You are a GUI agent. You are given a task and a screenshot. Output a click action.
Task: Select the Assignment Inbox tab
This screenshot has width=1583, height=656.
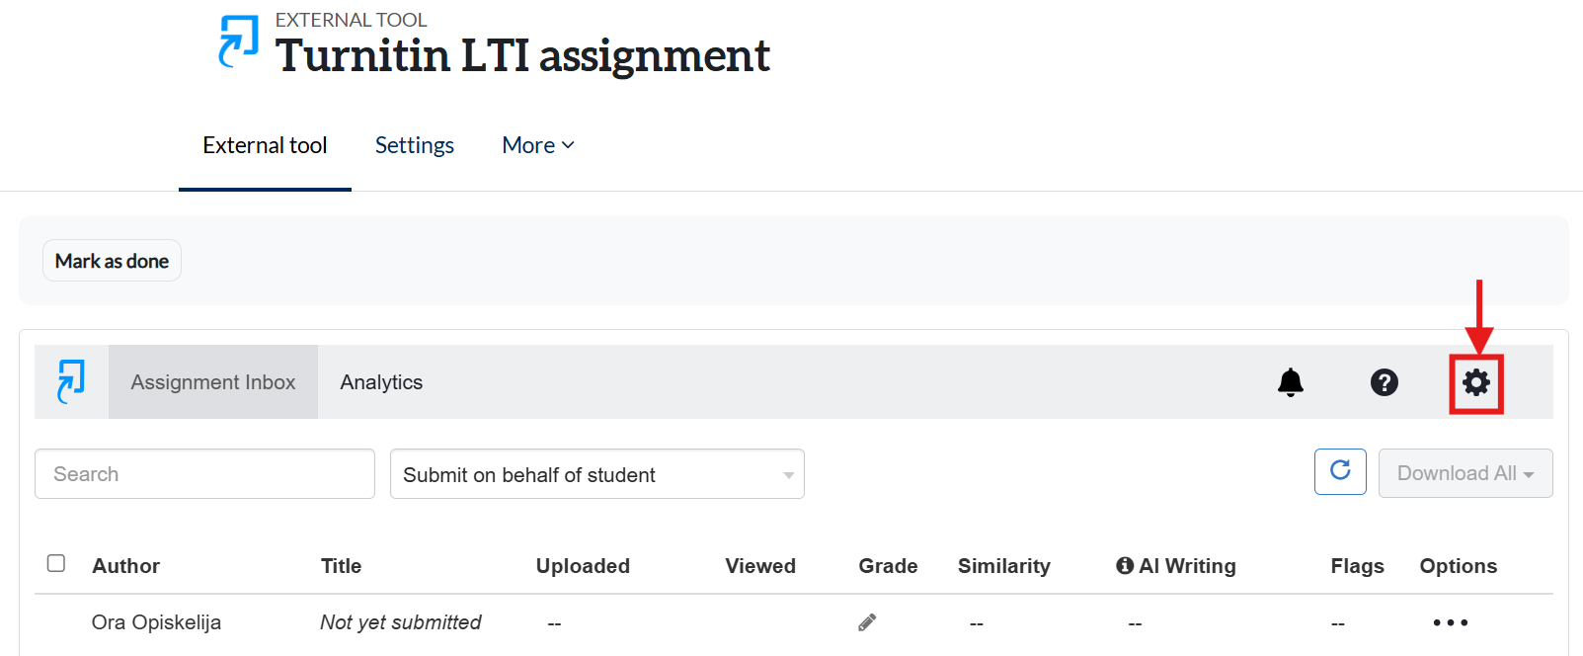point(213,382)
